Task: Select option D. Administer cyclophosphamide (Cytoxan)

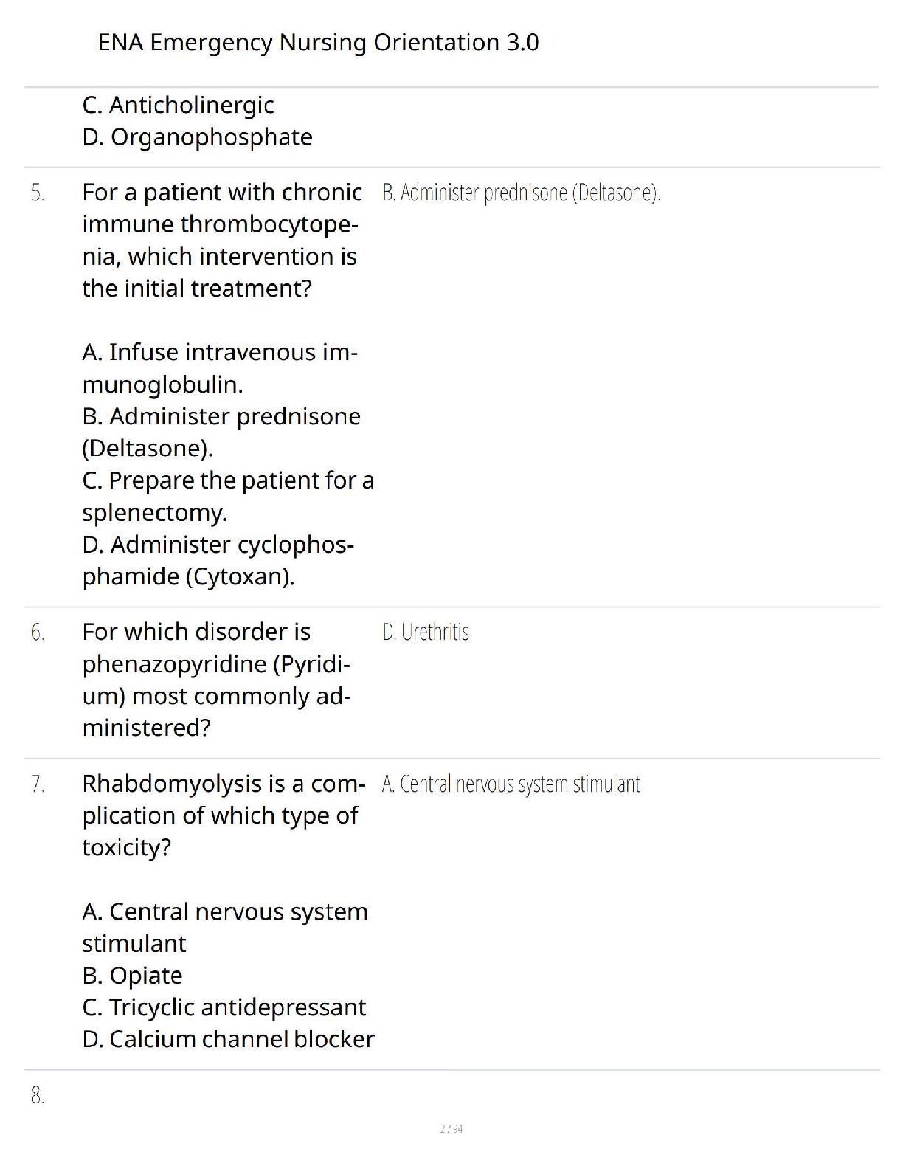Action: click(x=218, y=560)
